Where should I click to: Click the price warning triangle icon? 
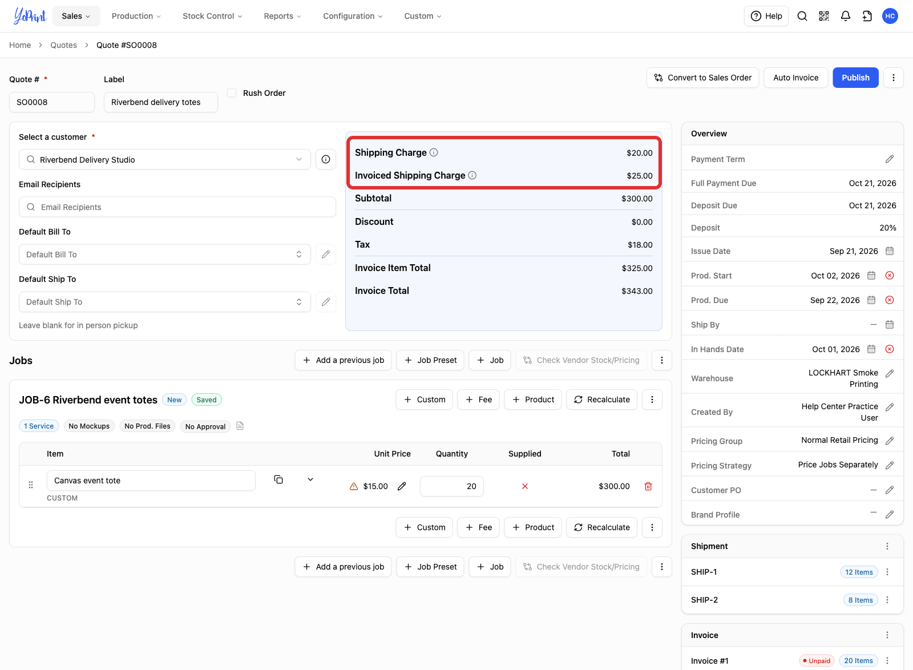pos(354,486)
